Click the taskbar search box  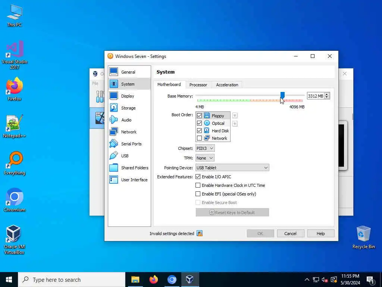(72, 280)
